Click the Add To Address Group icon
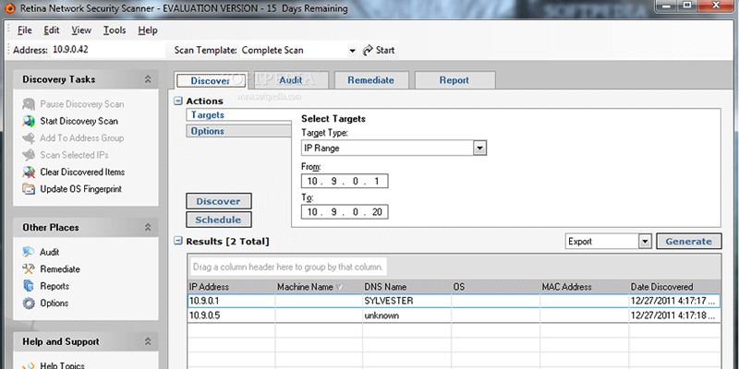This screenshot has width=739, height=369. point(29,137)
